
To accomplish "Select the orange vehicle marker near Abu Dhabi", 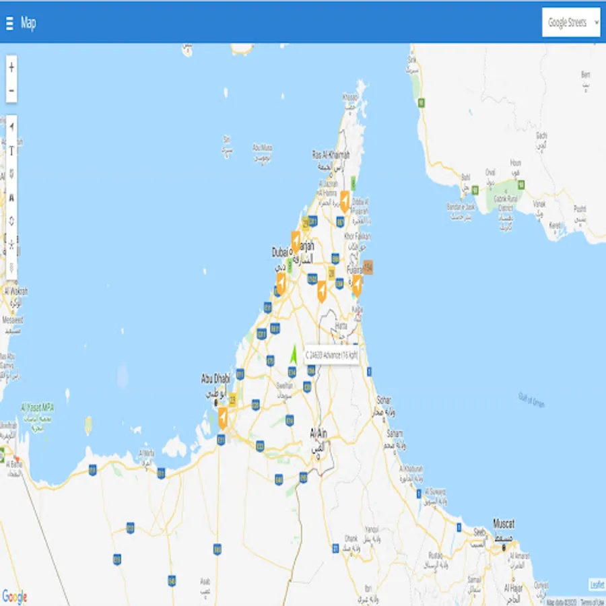I will [222, 419].
